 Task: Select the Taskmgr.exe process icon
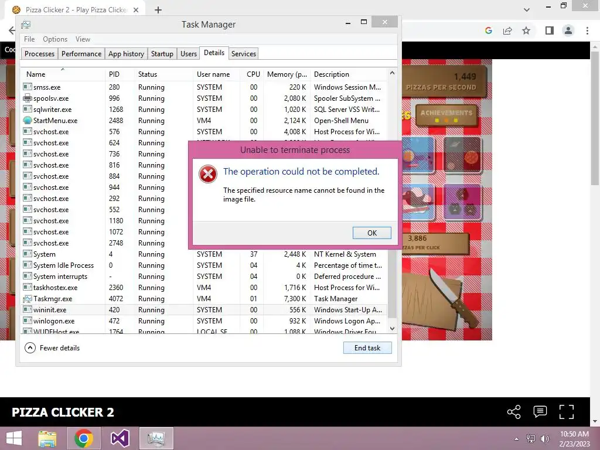tap(27, 298)
